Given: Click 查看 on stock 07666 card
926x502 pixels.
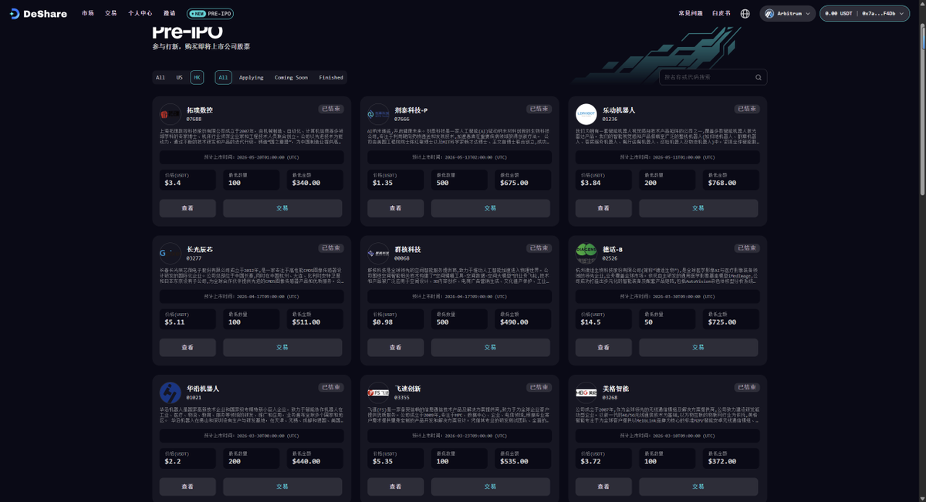Looking at the screenshot, I should [x=396, y=208].
